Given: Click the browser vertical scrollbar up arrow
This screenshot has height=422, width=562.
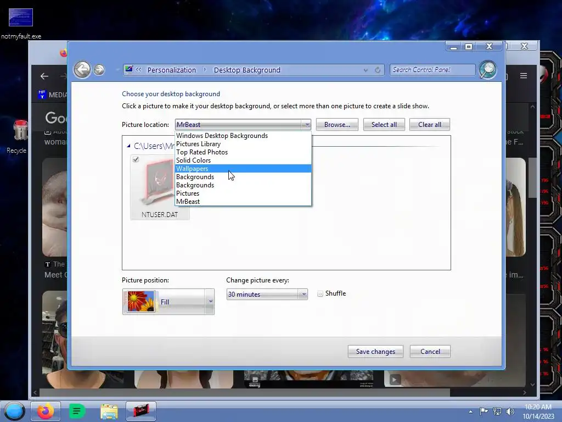Looking at the screenshot, I should pos(532,107).
